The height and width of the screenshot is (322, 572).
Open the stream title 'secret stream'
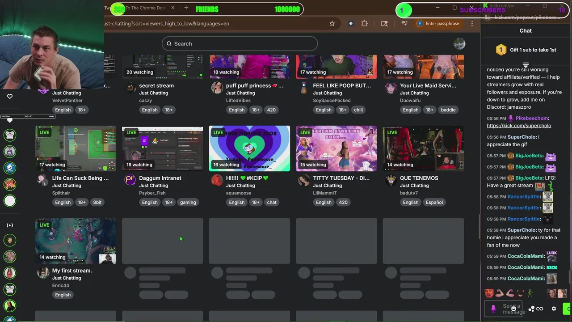click(x=156, y=85)
